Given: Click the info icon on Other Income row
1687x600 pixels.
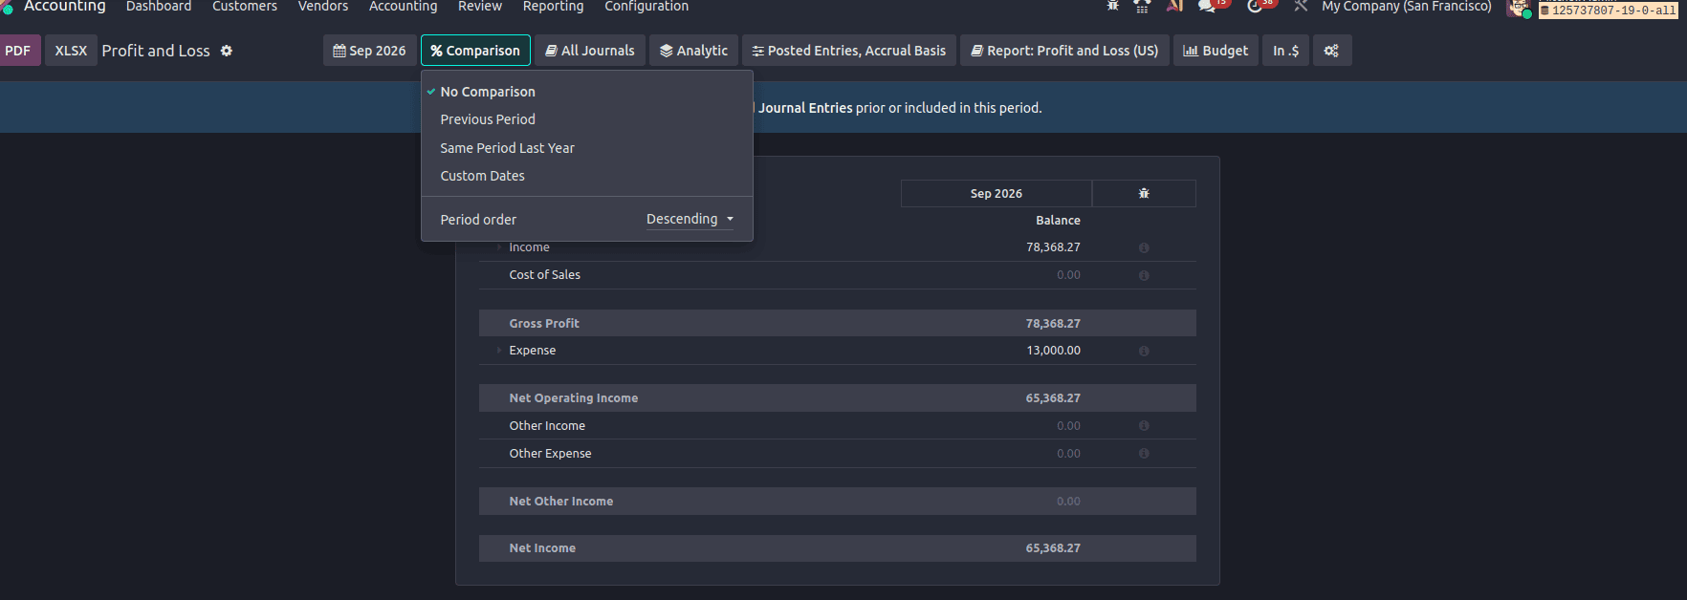Looking at the screenshot, I should point(1144,426).
